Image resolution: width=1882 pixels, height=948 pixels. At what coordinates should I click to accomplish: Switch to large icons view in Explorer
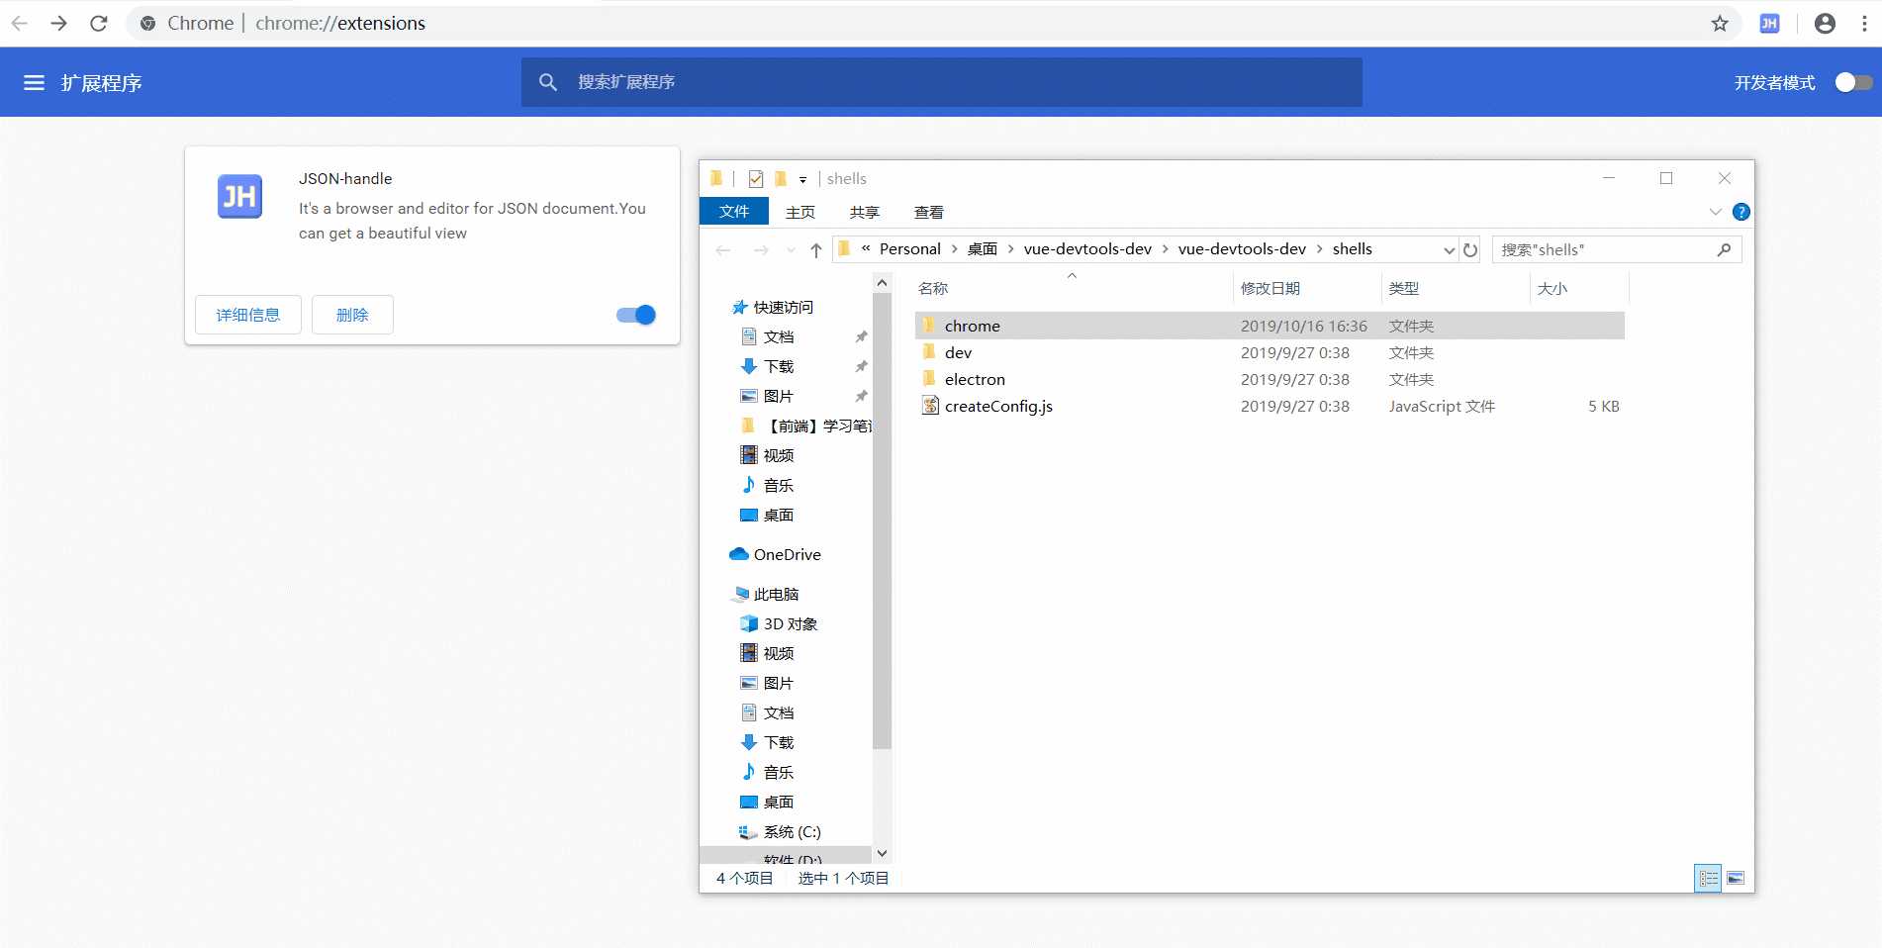[1736, 878]
